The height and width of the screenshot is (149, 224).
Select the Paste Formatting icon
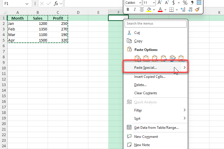[x=173, y=58]
